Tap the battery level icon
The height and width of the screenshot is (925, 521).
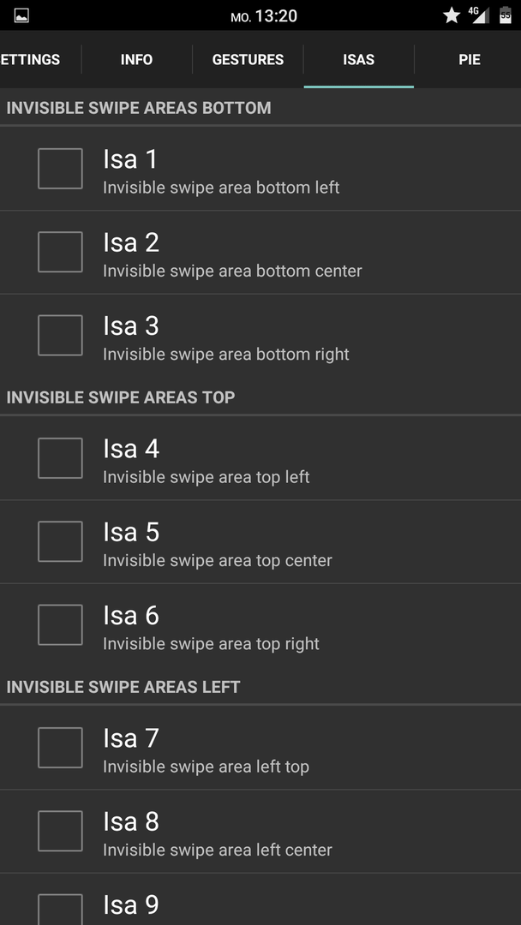[506, 15]
